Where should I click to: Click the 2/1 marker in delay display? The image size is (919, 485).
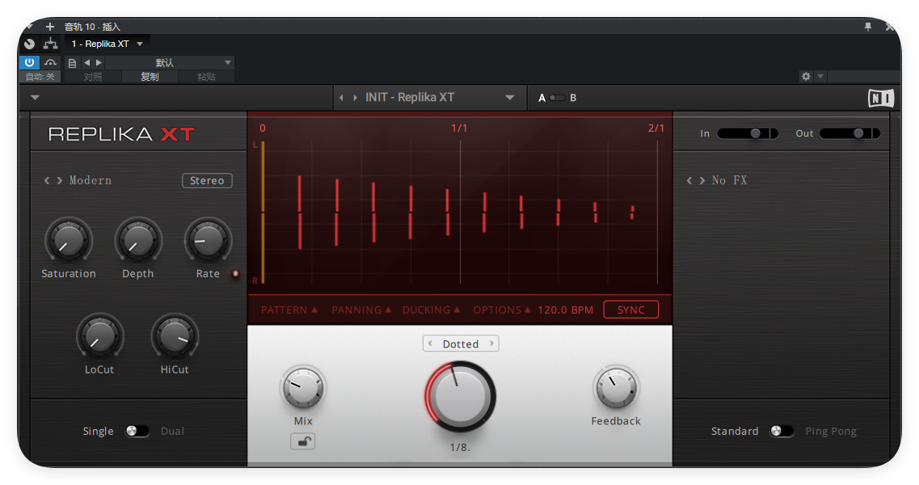pyautogui.click(x=656, y=128)
